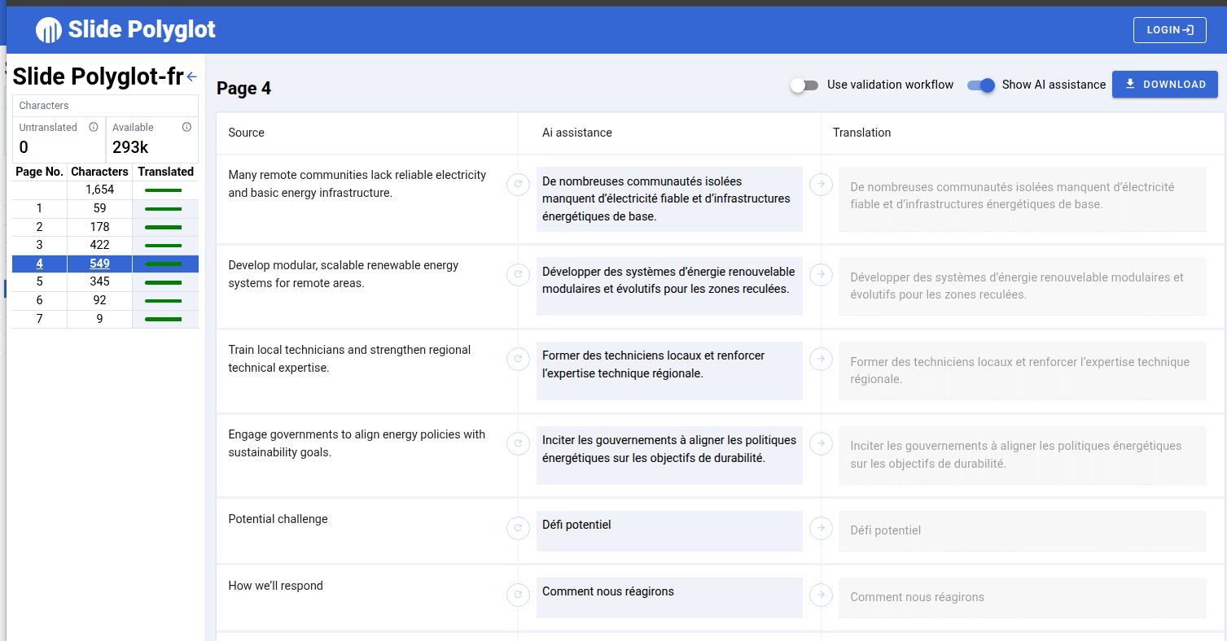1227x641 pixels.
Task: Regenerate AI suggestion for 'Train local technicians' row
Action: pyautogui.click(x=518, y=359)
